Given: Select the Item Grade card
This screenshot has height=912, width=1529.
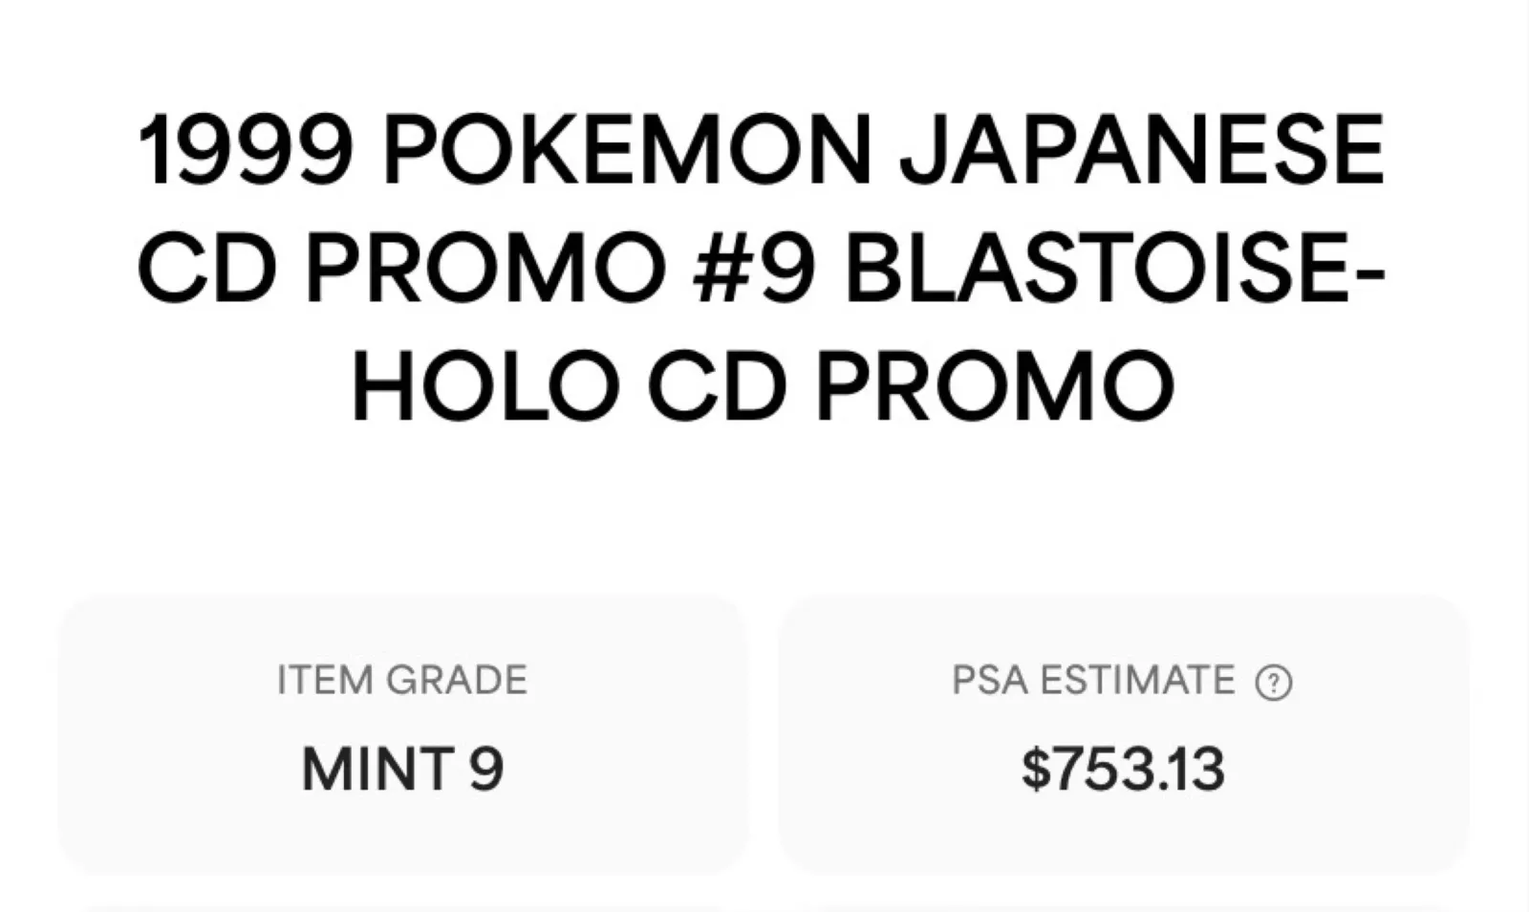Looking at the screenshot, I should (401, 732).
